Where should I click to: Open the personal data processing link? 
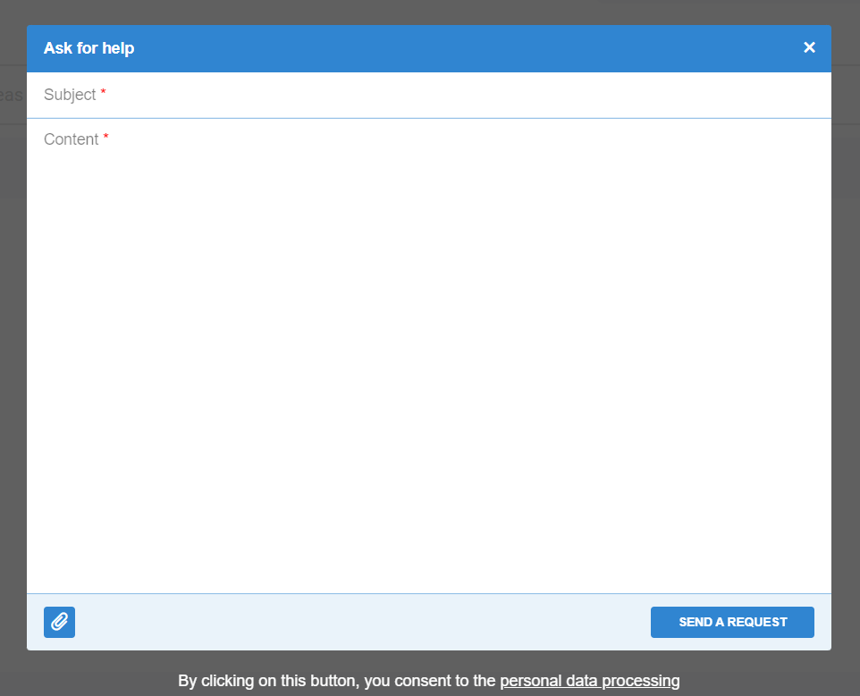(x=589, y=681)
